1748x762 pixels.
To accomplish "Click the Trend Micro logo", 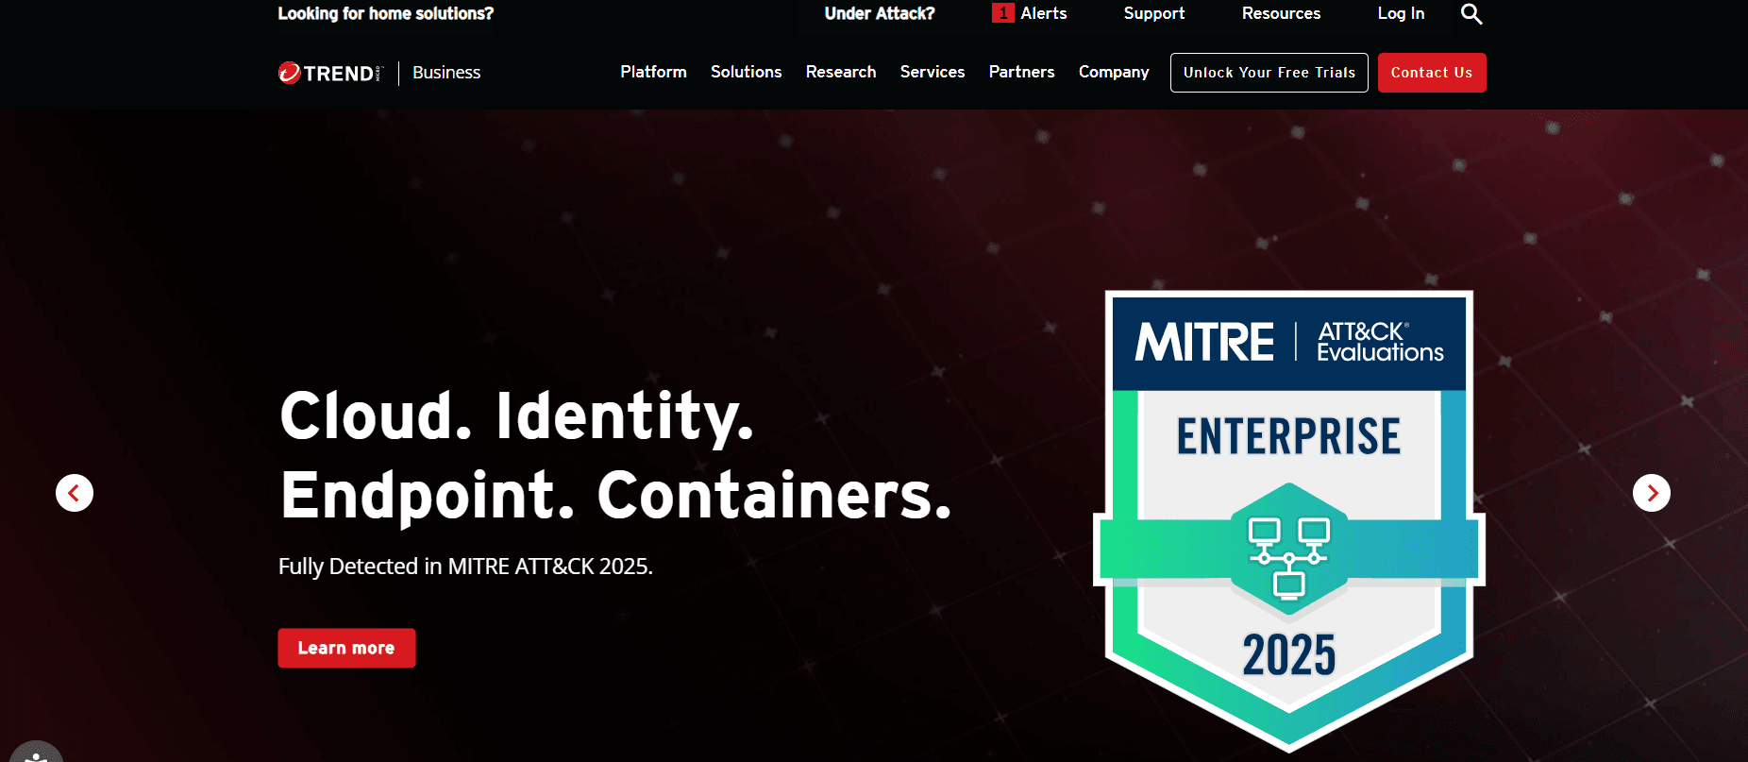I will pos(330,73).
